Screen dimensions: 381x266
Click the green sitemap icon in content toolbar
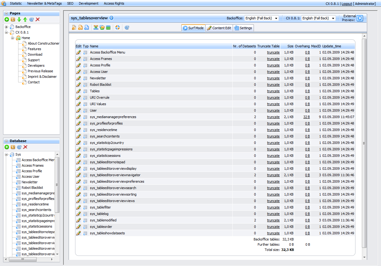coord(96,28)
